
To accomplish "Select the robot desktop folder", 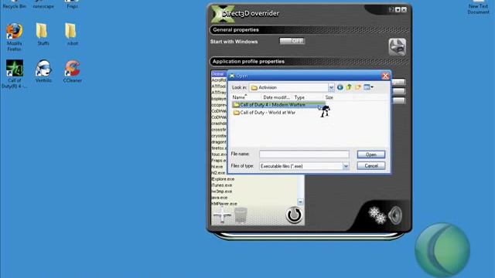I will (x=72, y=34).
